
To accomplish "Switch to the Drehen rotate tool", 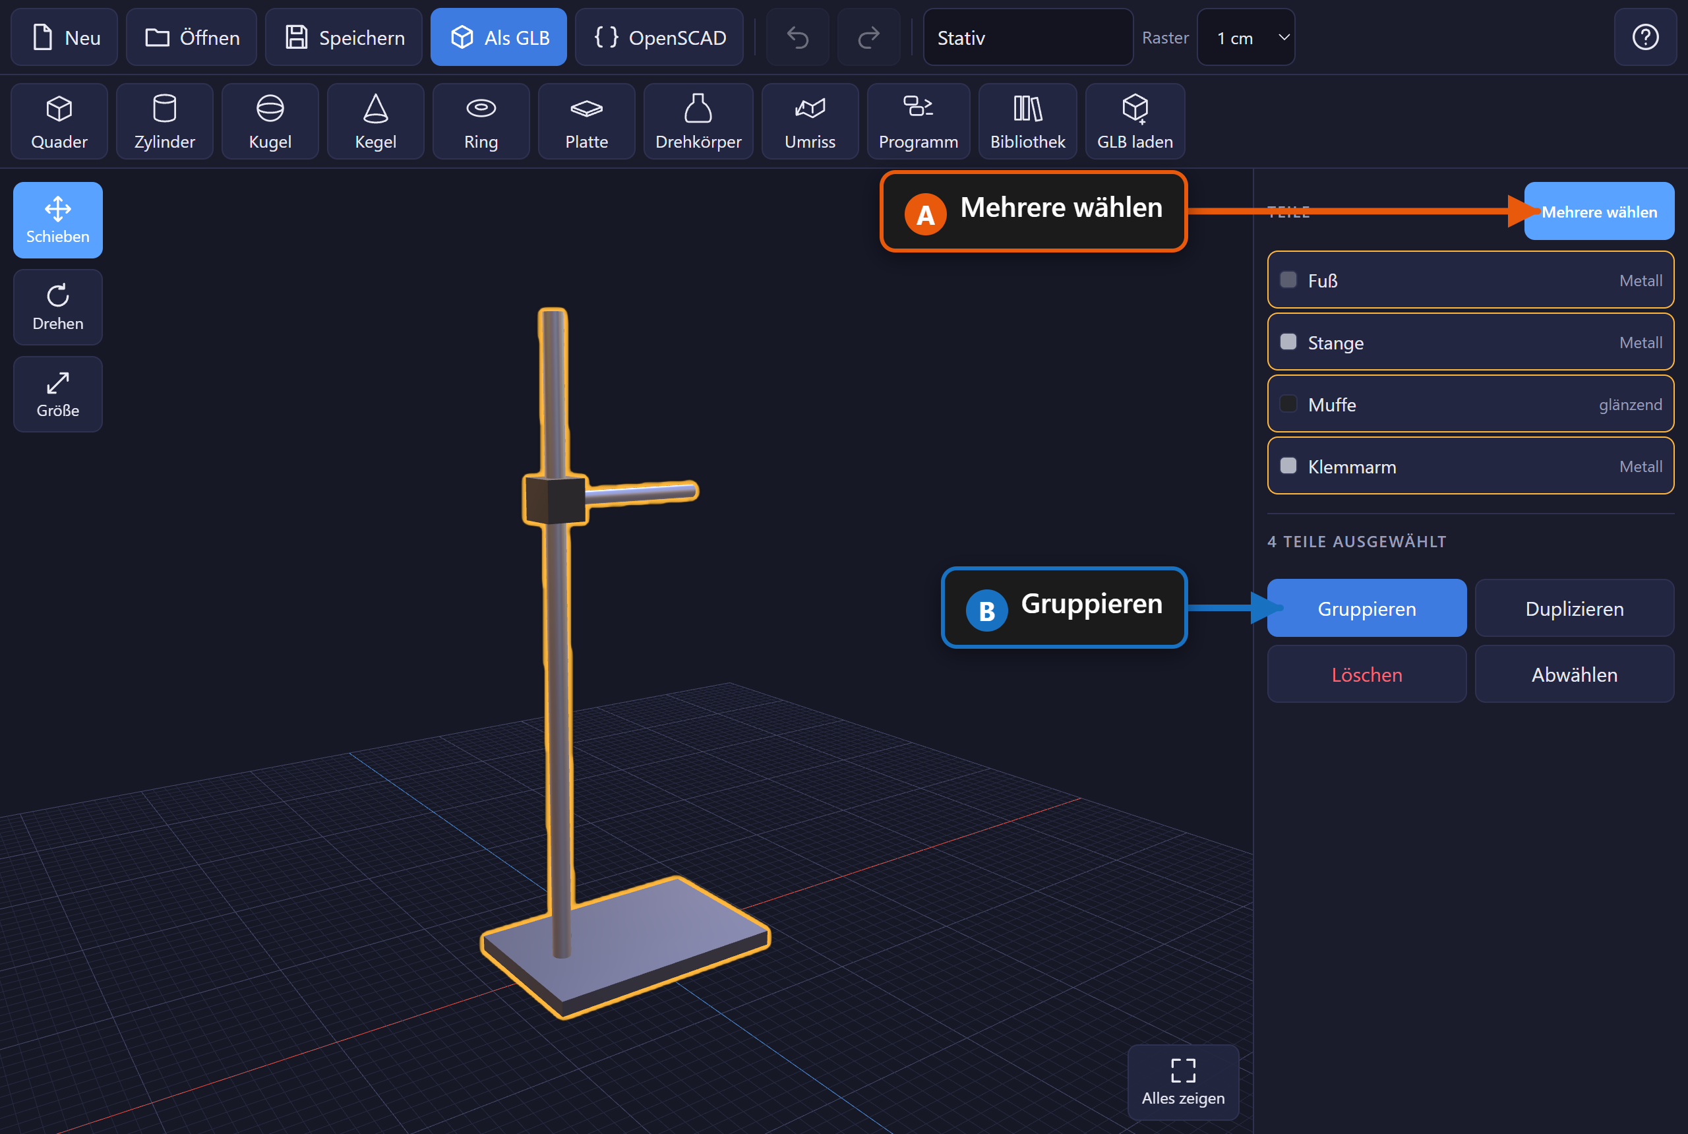I will click(x=58, y=307).
